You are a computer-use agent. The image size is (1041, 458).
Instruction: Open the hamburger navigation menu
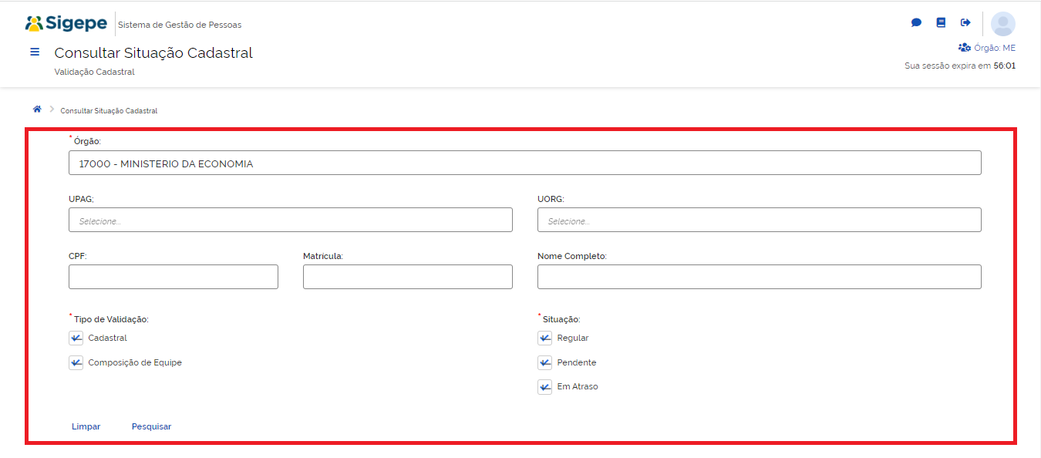(35, 52)
